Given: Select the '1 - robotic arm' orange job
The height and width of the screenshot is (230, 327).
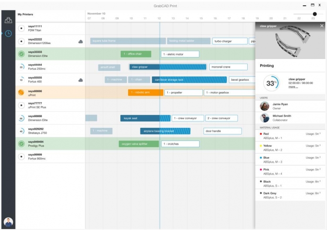Looking at the screenshot, I should point(146,93).
